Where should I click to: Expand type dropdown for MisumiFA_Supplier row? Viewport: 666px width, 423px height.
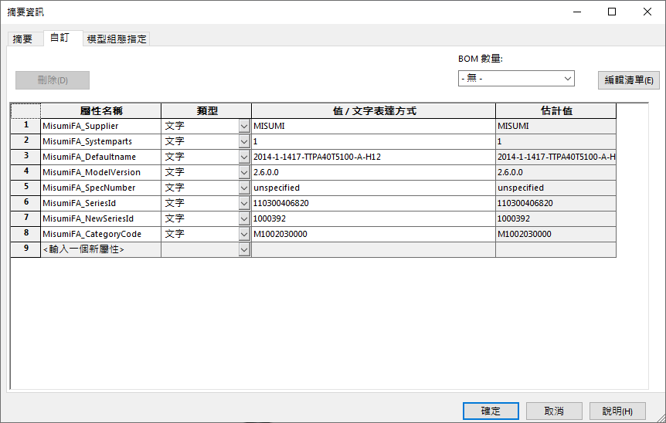point(244,126)
